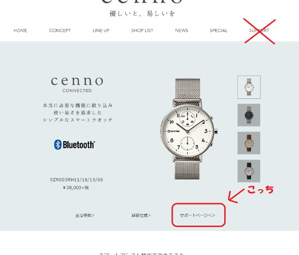This screenshot has height=255, width=299.
Task: Select SHOP LIST menu item
Action: [x=142, y=30]
